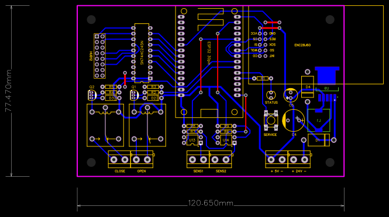Click the CLOSE terminal label
This screenshot has width=389, height=217.
click(120, 171)
